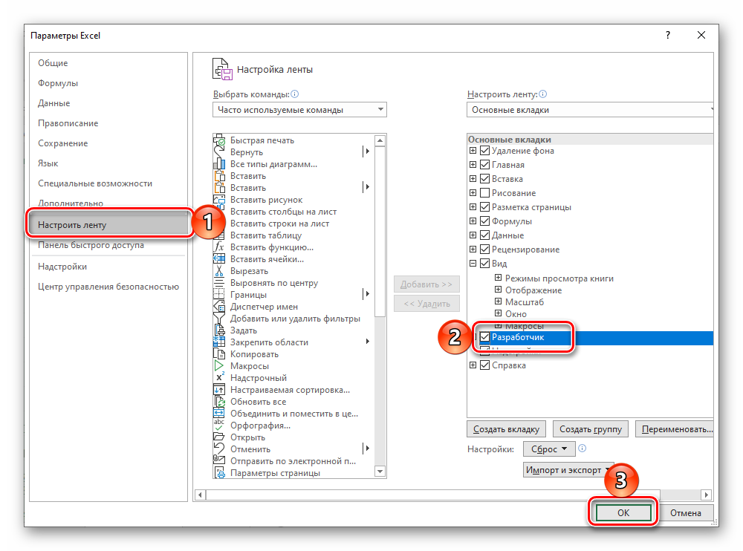Toggle the Данные tab checkbox
The height and width of the screenshot is (551, 743).
pyautogui.click(x=484, y=235)
